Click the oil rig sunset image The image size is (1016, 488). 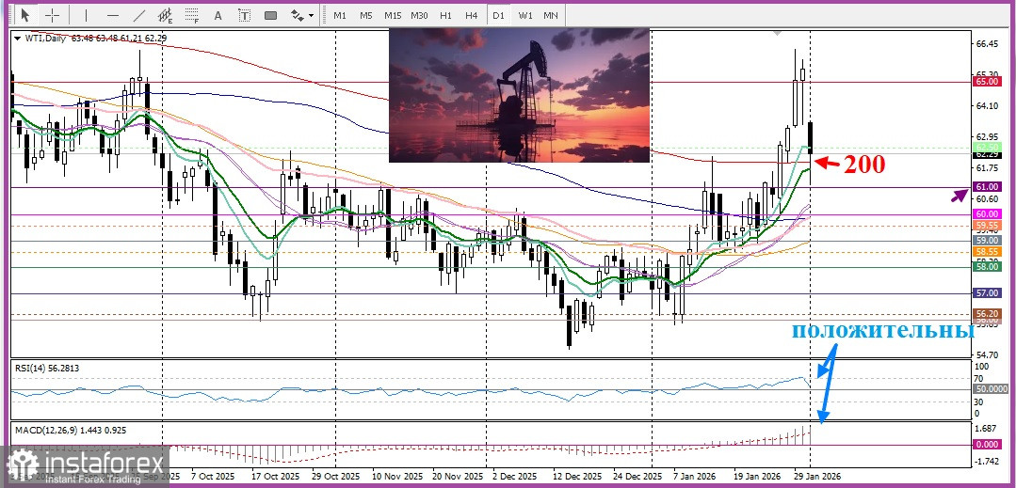[519, 95]
